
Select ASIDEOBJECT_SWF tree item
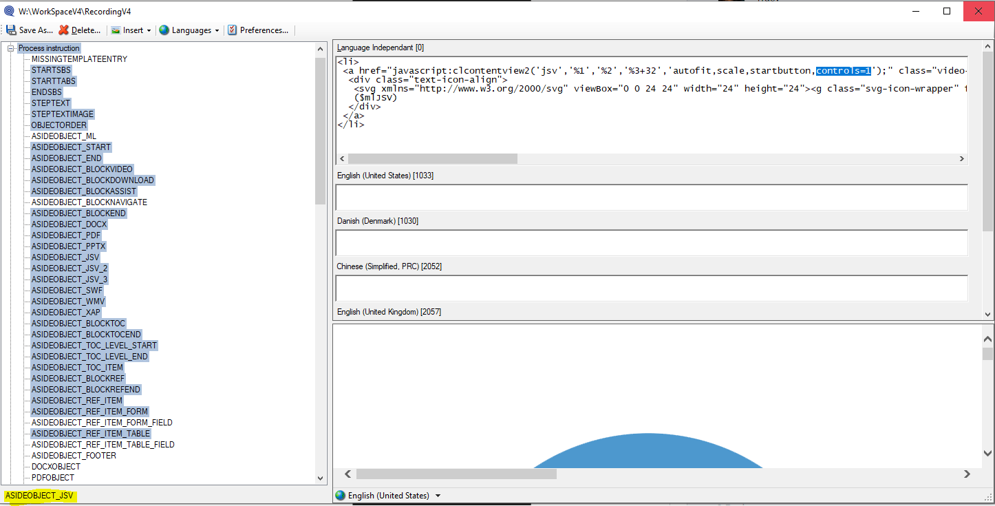tap(67, 291)
